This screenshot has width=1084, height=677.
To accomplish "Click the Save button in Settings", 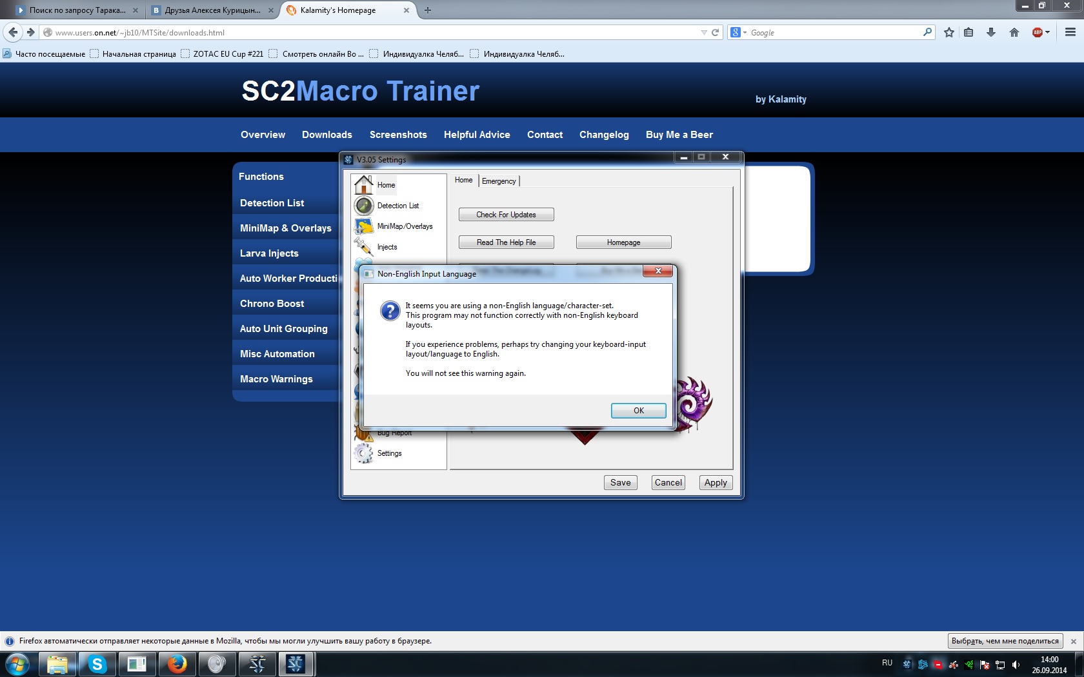I will click(x=621, y=483).
